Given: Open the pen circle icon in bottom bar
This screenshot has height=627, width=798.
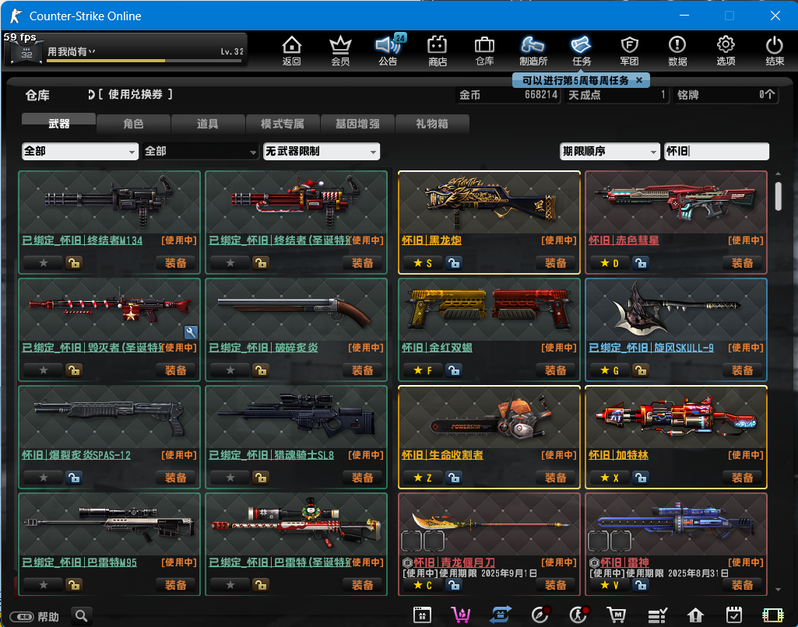Looking at the screenshot, I should (x=540, y=615).
